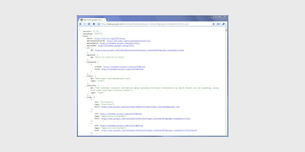This screenshot has height=152, width=305.
Task: Click the rel "alternate" value
Action: 106,102
